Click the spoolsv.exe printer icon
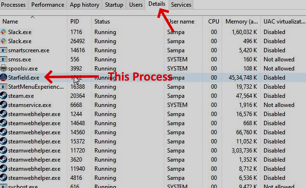Viewport: 306px width, 188px height. point(3,69)
